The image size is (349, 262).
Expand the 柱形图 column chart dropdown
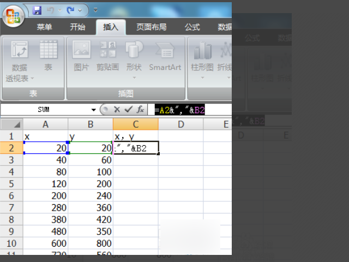pos(202,60)
